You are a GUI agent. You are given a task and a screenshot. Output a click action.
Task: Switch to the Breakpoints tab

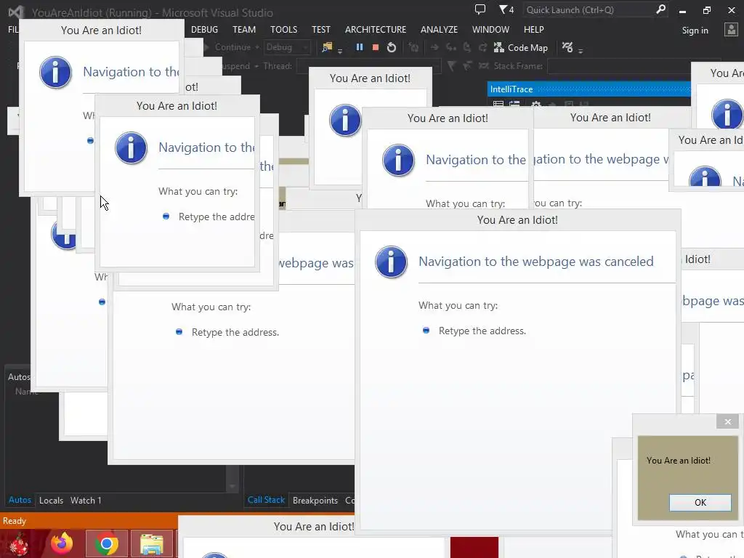[x=315, y=500]
